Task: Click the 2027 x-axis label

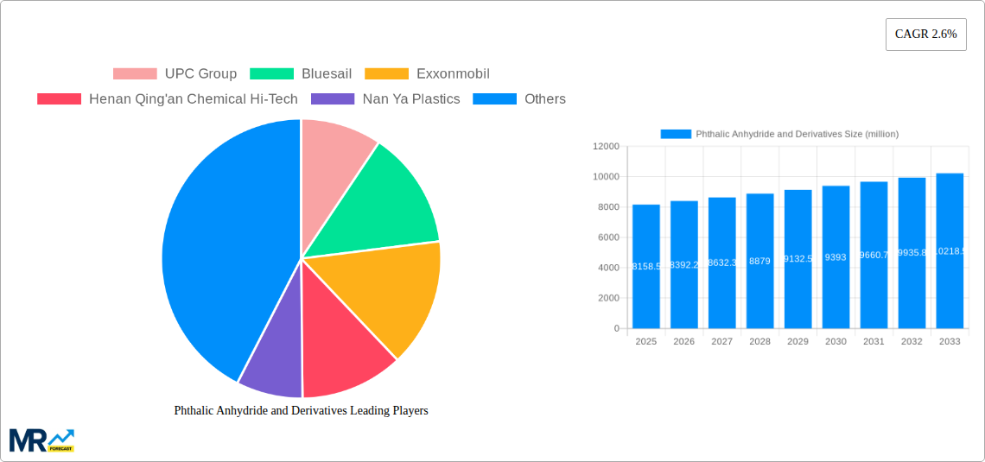Action: (x=722, y=341)
